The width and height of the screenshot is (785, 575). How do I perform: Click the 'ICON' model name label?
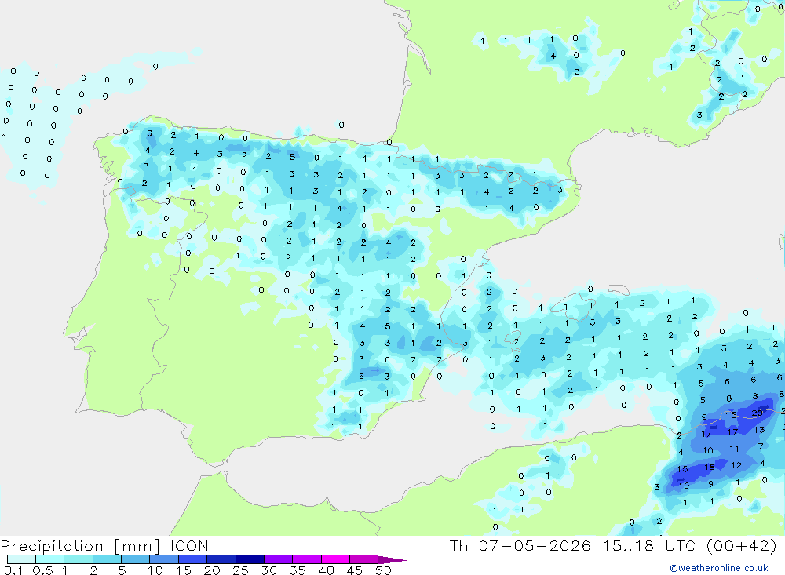coord(189,546)
